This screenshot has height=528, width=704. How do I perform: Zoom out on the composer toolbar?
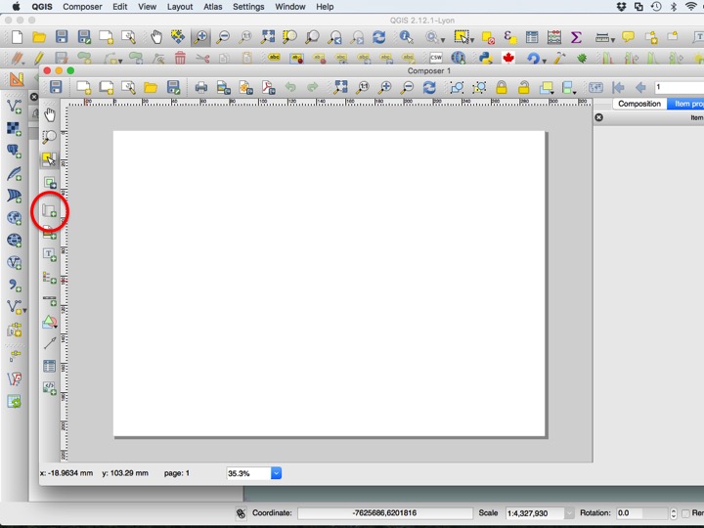[x=407, y=87]
